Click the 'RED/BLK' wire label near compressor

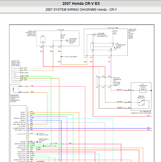(120, 108)
